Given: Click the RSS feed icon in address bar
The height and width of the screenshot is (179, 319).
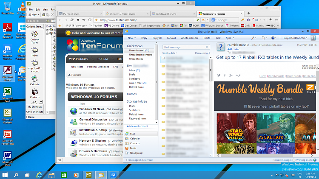Looking at the screenshot, I should pos(203,20).
